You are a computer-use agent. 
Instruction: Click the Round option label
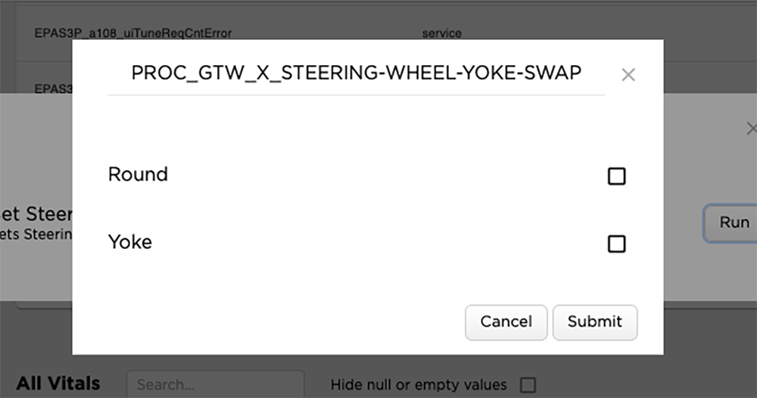(138, 175)
